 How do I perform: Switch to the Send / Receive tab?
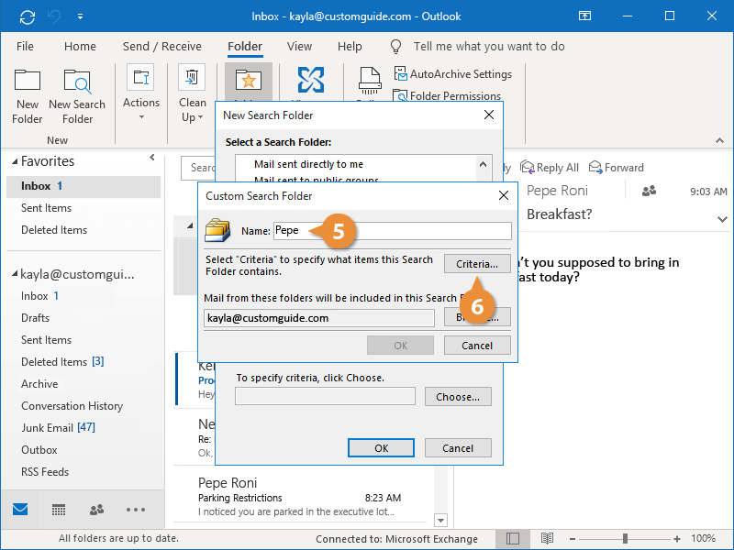click(x=162, y=47)
